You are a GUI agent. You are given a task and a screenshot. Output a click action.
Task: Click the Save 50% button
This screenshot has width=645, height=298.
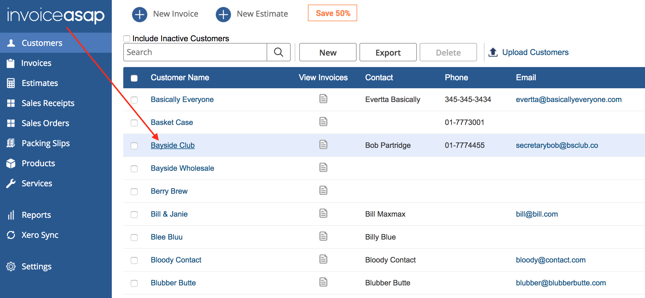(x=333, y=13)
